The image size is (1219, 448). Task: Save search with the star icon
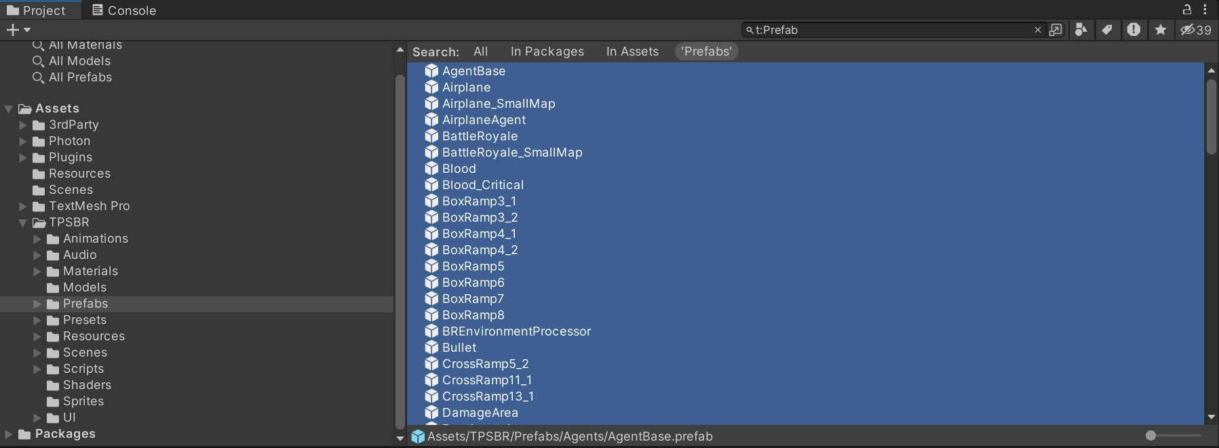1161,30
